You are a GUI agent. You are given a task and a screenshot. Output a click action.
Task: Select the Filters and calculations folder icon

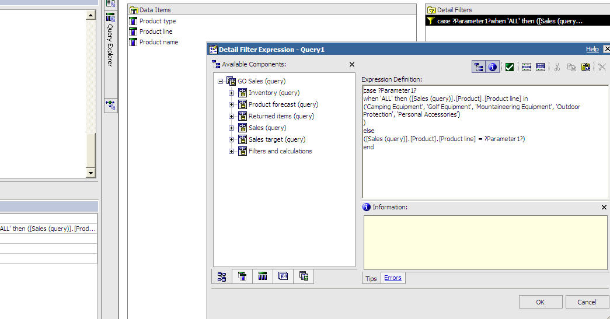click(x=242, y=151)
